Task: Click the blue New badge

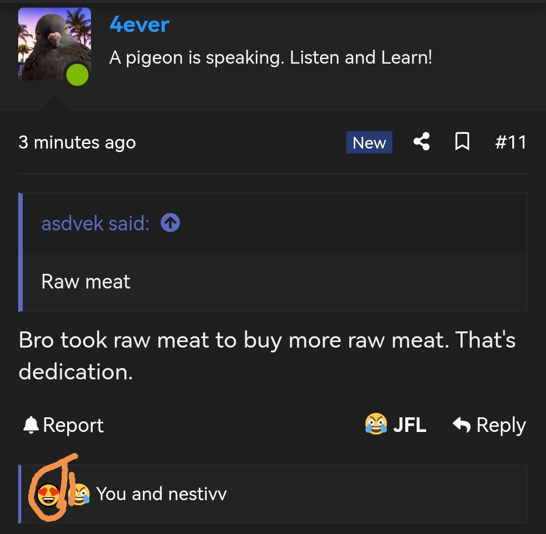Action: [369, 142]
